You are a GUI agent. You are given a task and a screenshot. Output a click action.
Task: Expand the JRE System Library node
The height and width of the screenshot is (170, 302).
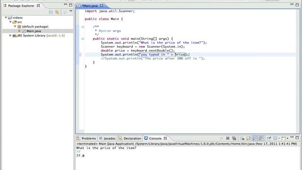point(10,35)
